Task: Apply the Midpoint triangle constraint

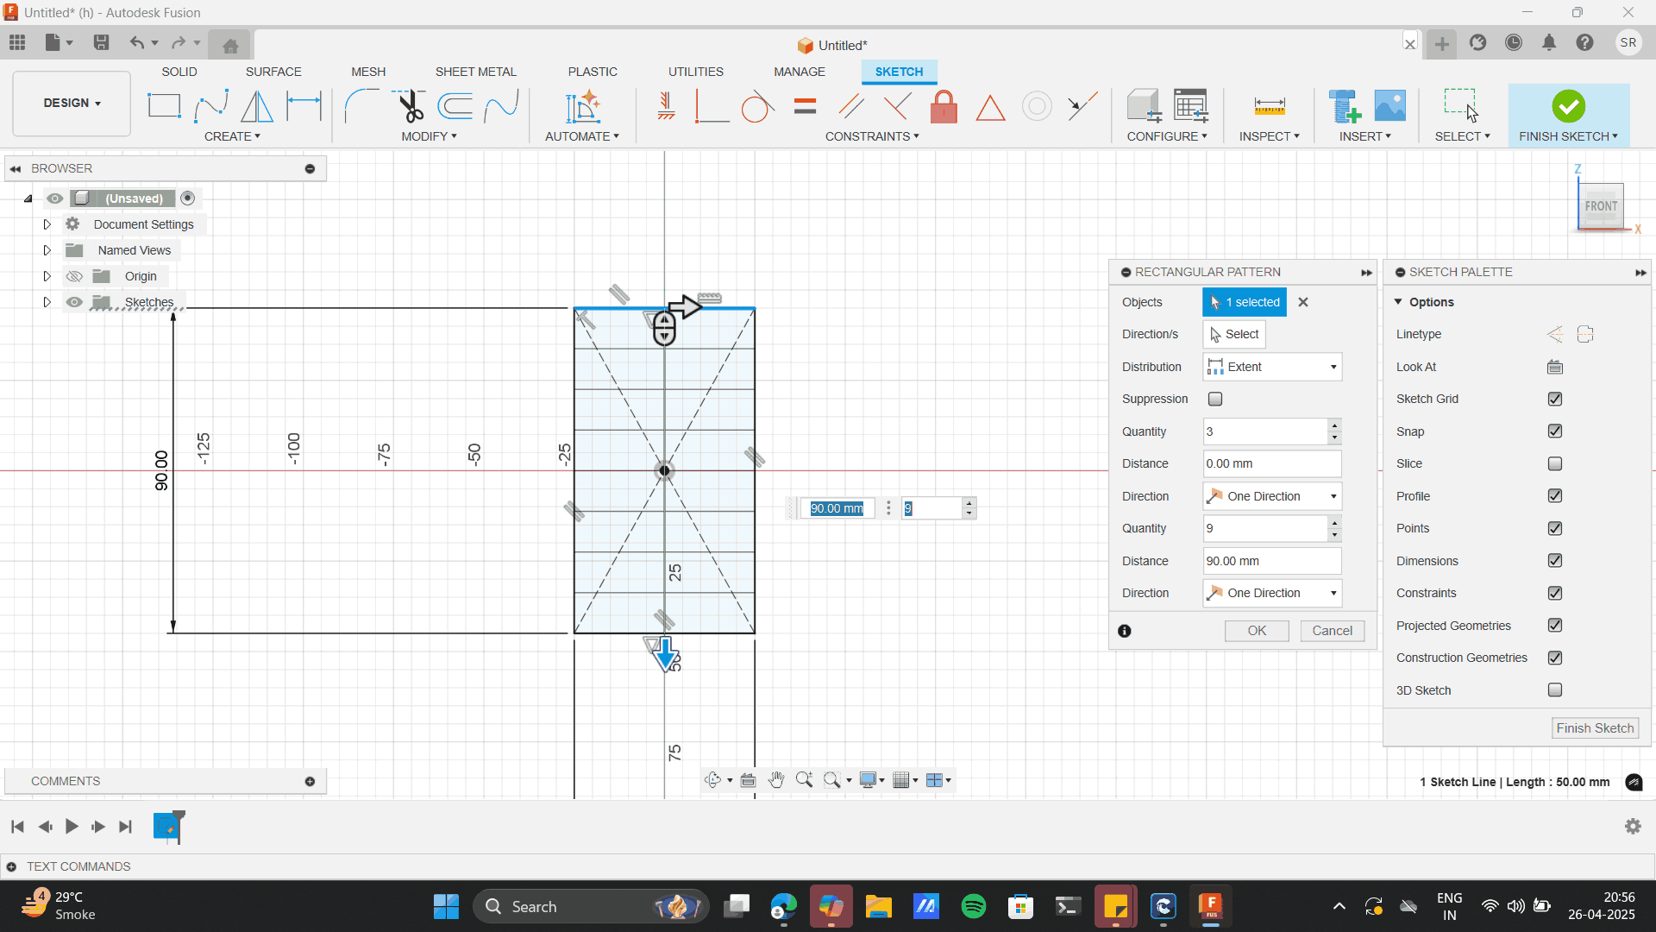Action: tap(990, 108)
